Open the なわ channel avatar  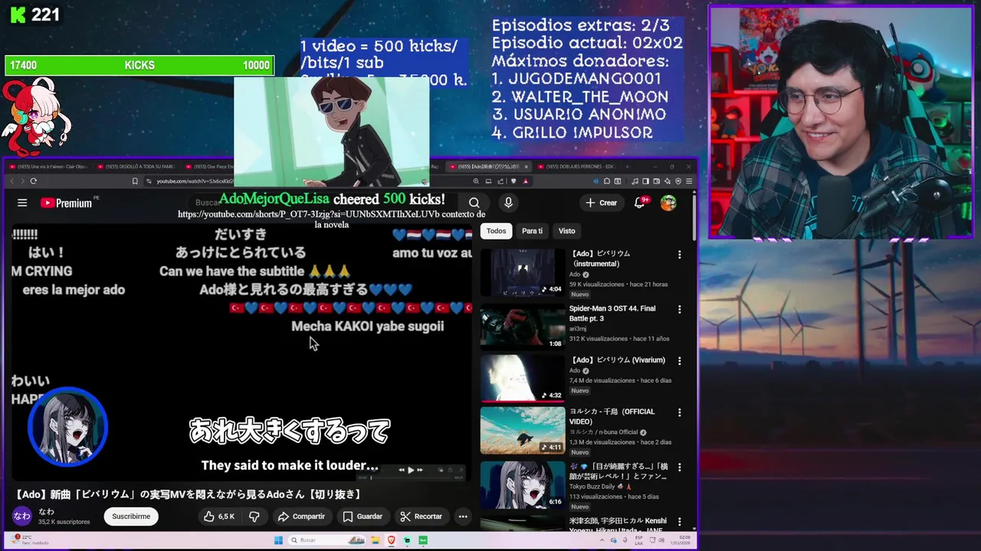[x=21, y=517]
